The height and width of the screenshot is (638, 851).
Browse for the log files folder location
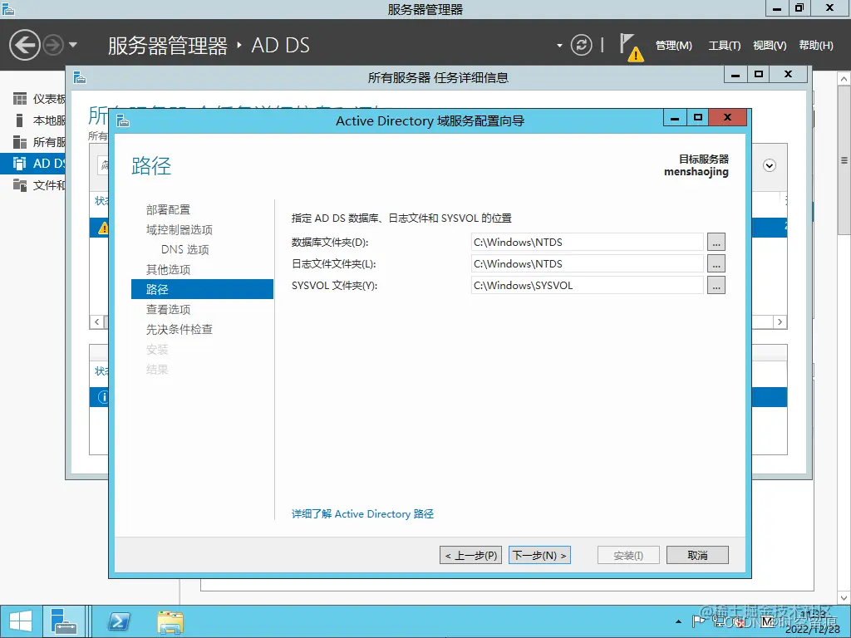click(716, 263)
